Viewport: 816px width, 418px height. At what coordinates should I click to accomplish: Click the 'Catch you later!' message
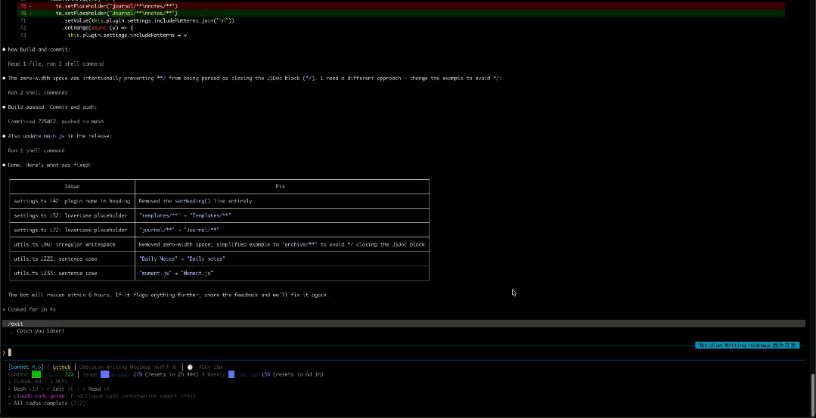coord(41,330)
